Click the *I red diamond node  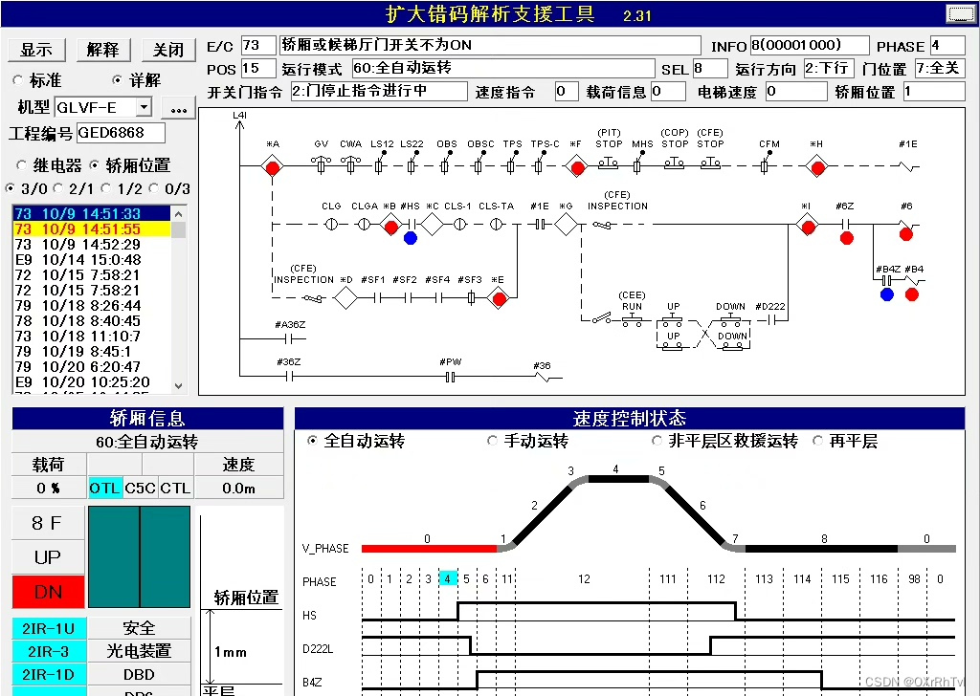(807, 225)
